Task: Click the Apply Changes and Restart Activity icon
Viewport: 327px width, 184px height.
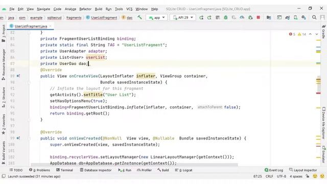Action: (209, 17)
